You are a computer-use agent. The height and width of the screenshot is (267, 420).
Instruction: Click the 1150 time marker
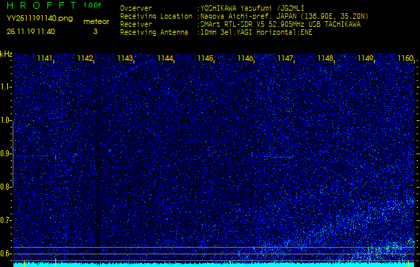[x=405, y=59]
